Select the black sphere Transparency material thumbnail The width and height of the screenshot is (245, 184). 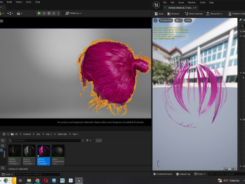[x=58, y=155]
